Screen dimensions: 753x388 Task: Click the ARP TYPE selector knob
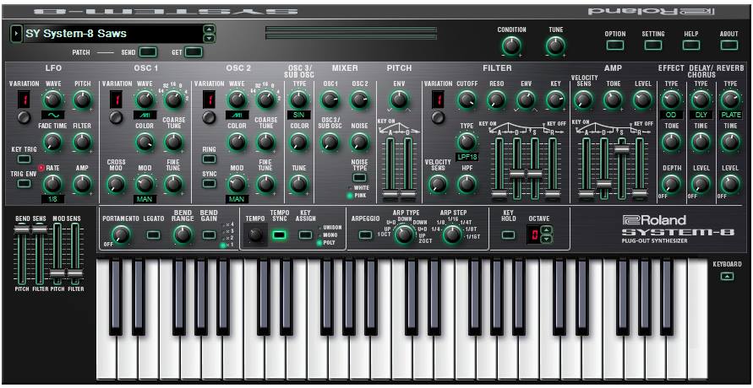[404, 234]
